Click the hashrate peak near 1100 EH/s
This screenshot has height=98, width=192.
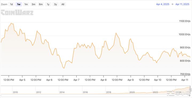tap(11, 23)
